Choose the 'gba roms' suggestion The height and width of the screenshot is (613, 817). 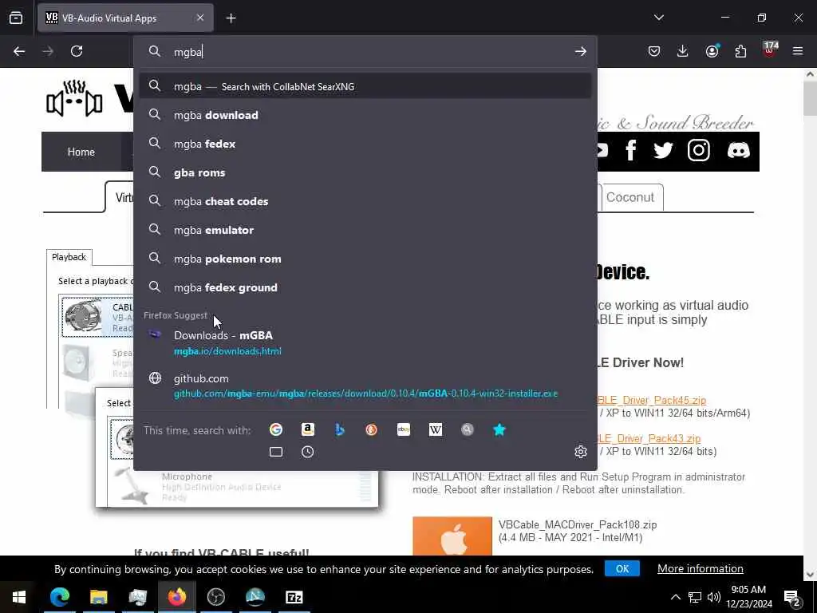pos(365,172)
